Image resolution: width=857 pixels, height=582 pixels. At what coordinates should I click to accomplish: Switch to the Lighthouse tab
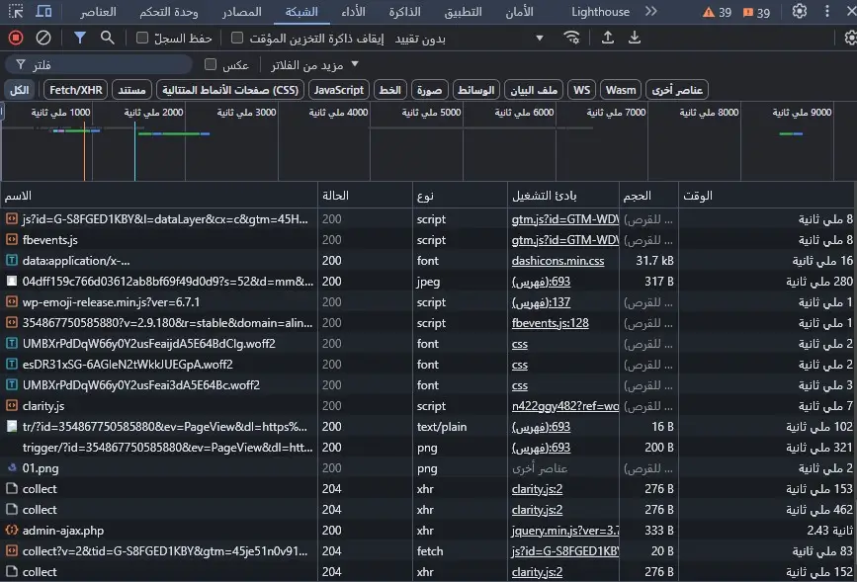(600, 12)
